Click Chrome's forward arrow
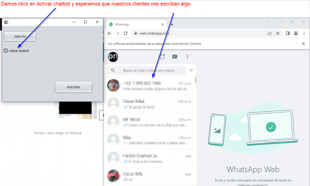The image size is (310, 186). pyautogui.click(x=117, y=33)
